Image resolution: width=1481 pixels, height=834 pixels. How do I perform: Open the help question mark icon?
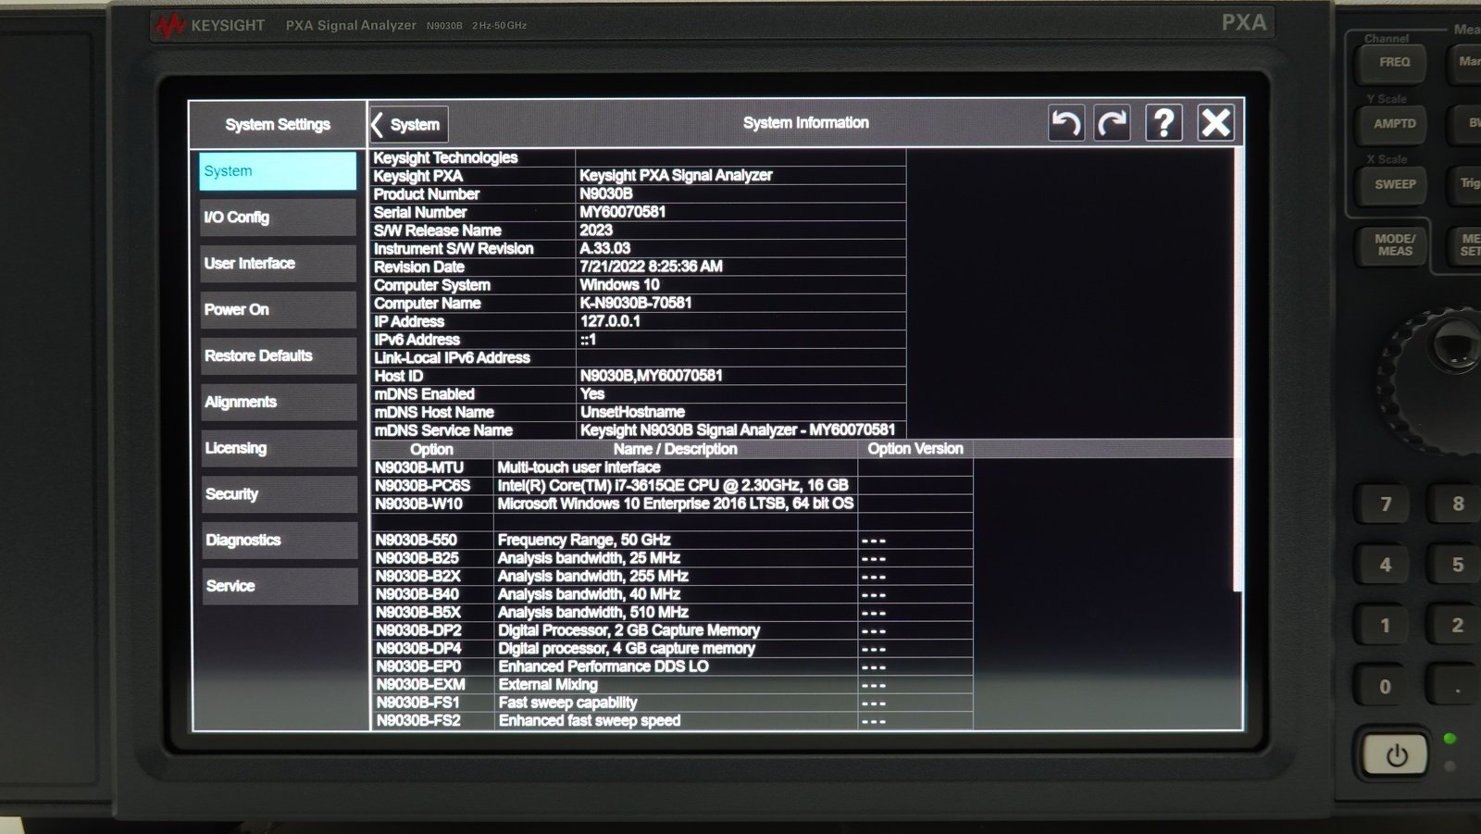1164,122
